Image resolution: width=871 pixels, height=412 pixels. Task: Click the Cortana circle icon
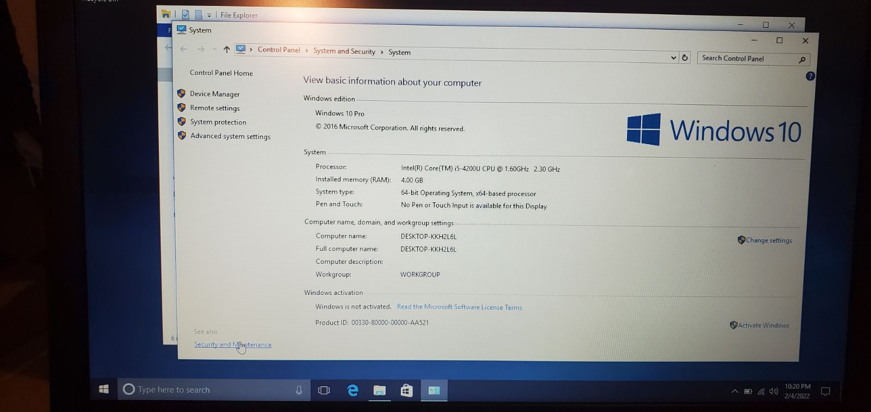129,389
